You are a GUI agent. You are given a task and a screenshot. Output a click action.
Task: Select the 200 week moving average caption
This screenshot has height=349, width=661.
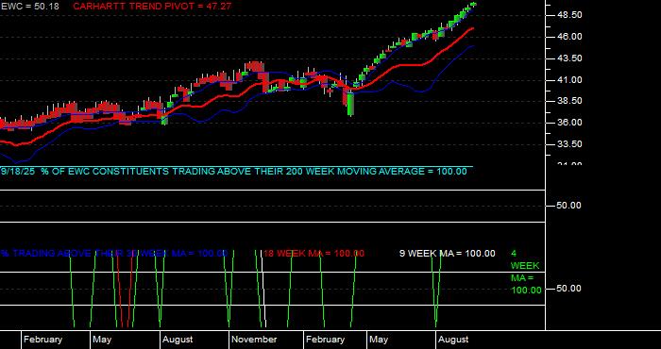[x=234, y=172]
